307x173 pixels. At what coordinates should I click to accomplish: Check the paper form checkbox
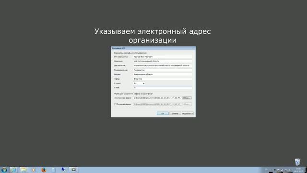[x=115, y=104]
